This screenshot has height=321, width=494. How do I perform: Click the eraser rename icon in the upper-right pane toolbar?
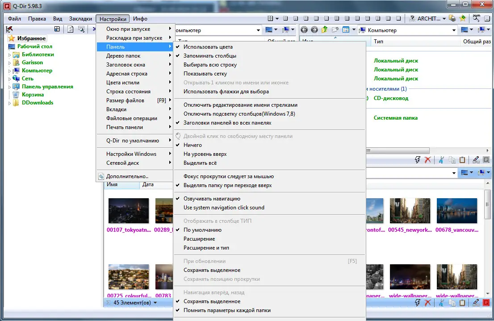tap(476, 160)
